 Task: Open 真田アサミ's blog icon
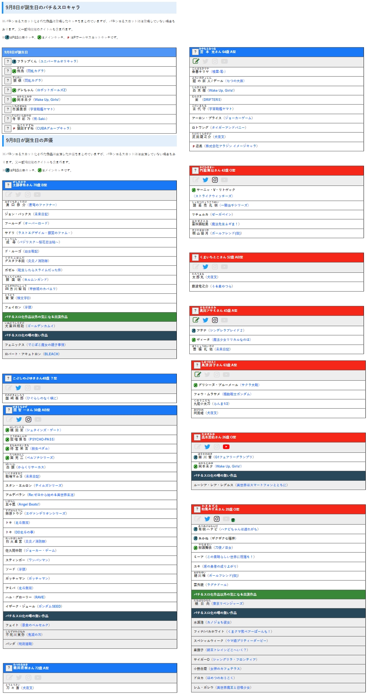pyautogui.click(x=196, y=320)
